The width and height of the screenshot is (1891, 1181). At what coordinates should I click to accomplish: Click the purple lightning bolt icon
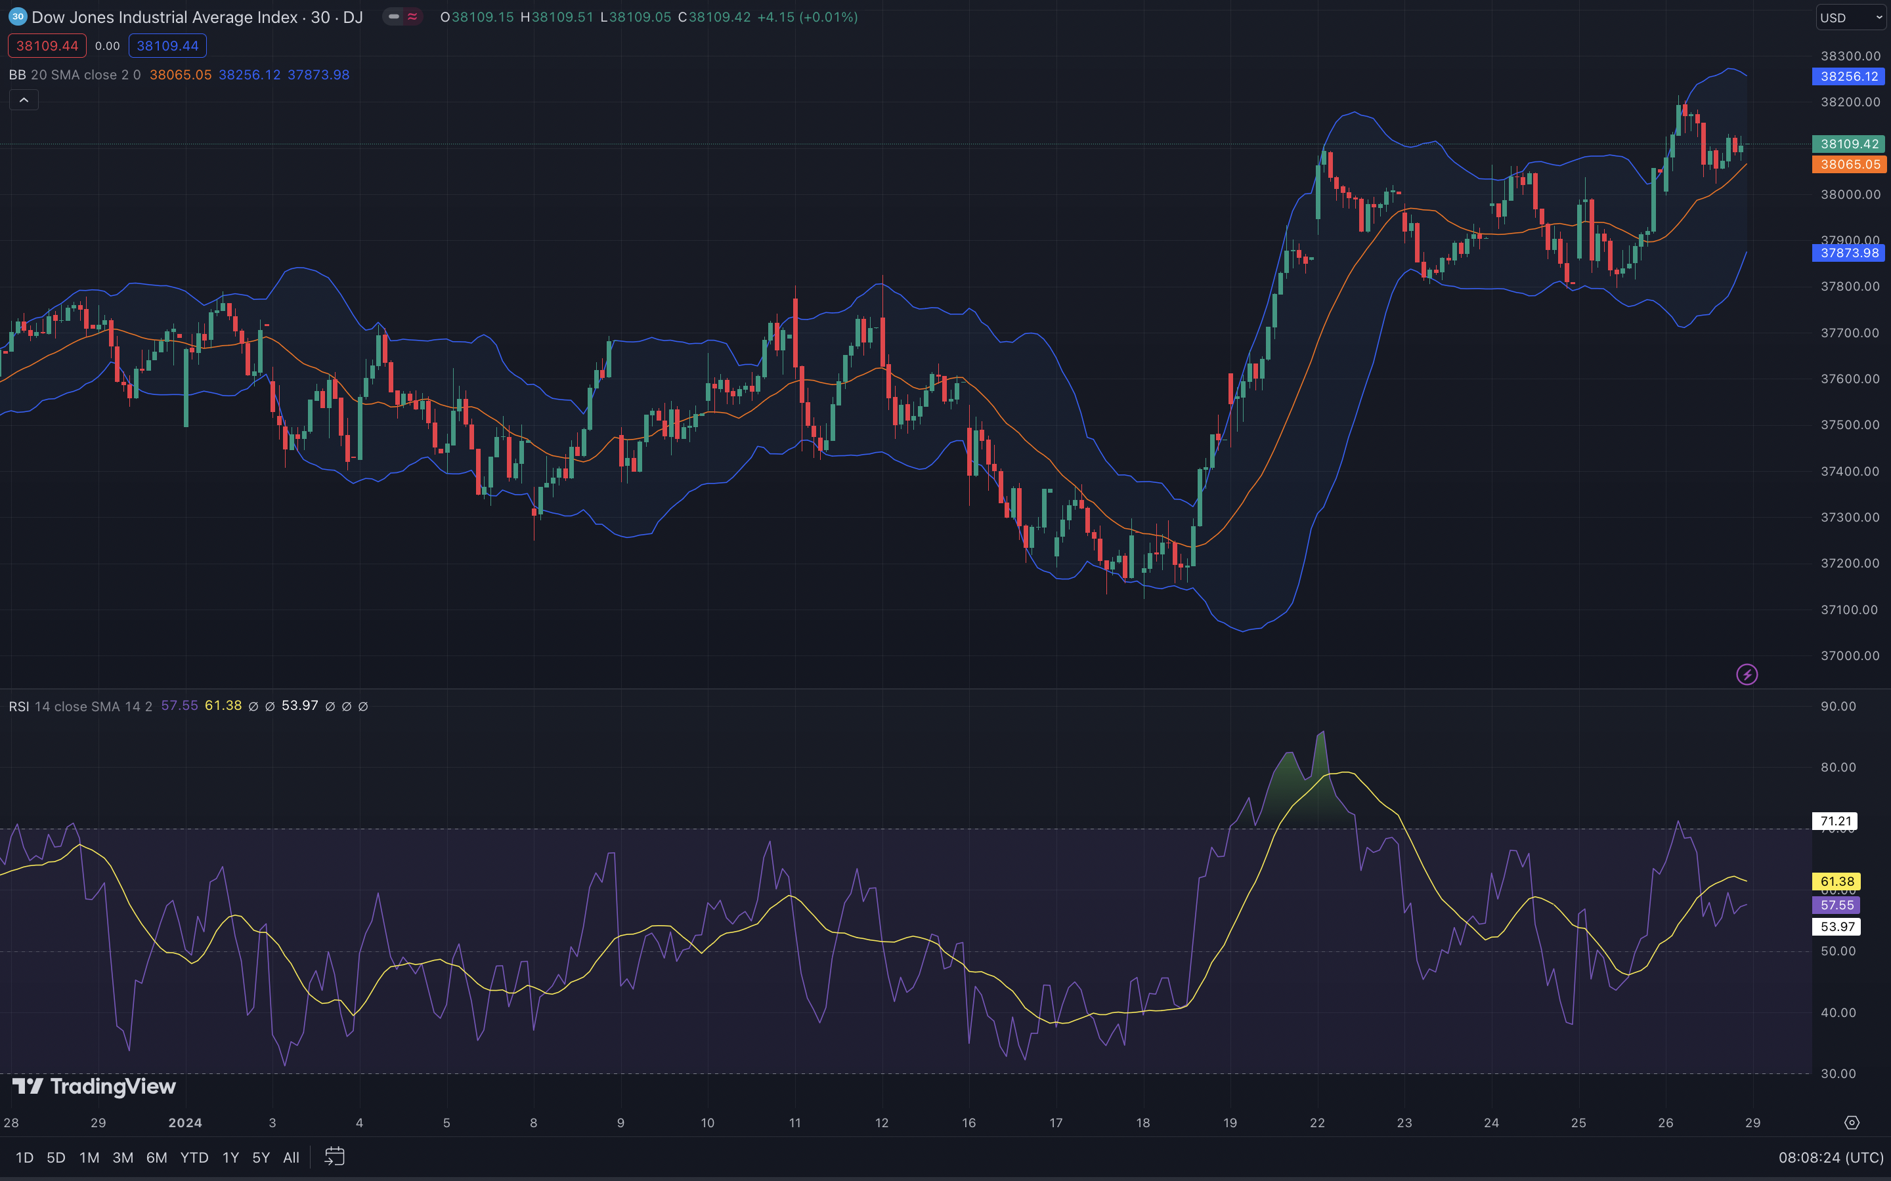[1747, 674]
